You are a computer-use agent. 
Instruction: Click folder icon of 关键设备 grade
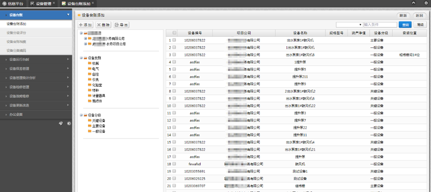[90, 120]
